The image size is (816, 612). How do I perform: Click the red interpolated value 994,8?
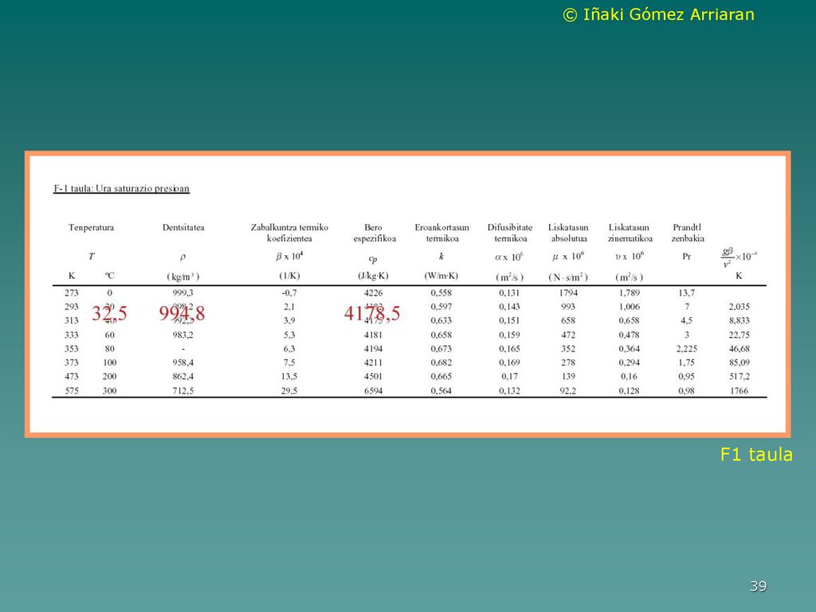click(182, 313)
